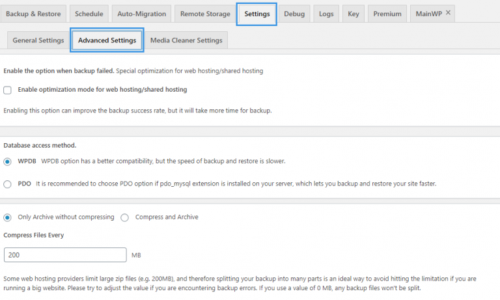This screenshot has width=500, height=300.
Task: Open the Media Cleaner Settings sub-tab
Action: [x=186, y=40]
